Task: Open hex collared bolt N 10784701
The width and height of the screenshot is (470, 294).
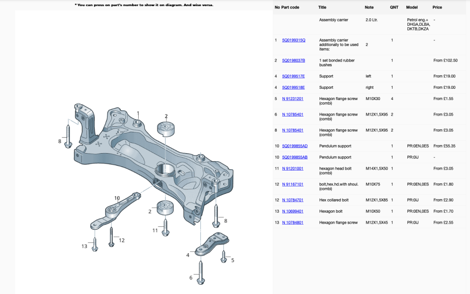Action: (x=292, y=200)
